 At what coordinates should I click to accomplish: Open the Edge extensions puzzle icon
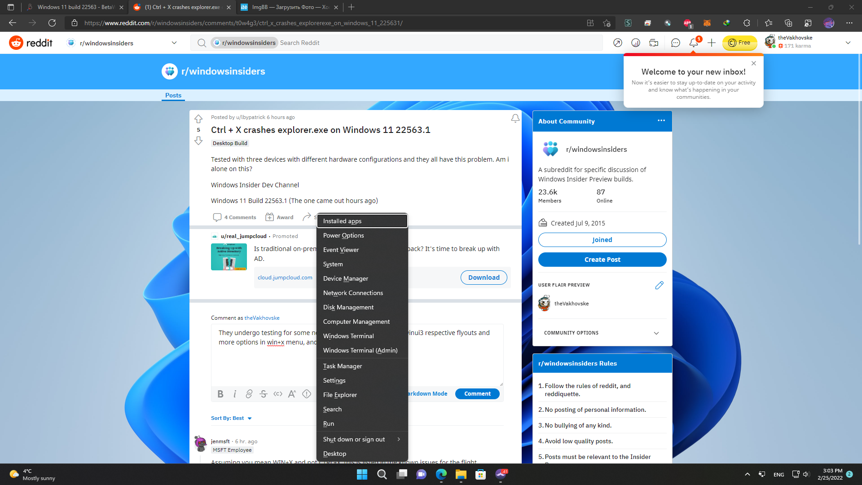pyautogui.click(x=747, y=23)
